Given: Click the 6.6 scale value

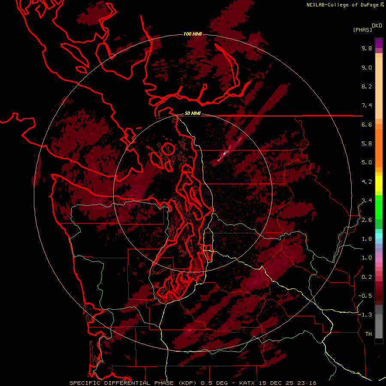Looking at the screenshot, I should (x=367, y=124).
